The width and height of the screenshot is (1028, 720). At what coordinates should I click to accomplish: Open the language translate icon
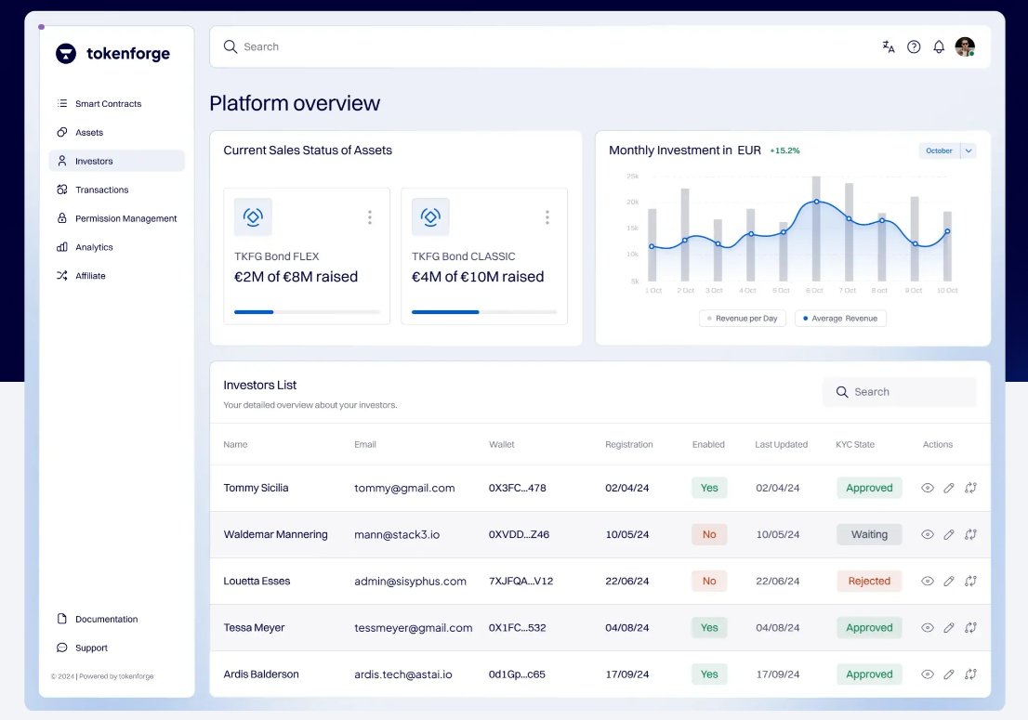(889, 46)
